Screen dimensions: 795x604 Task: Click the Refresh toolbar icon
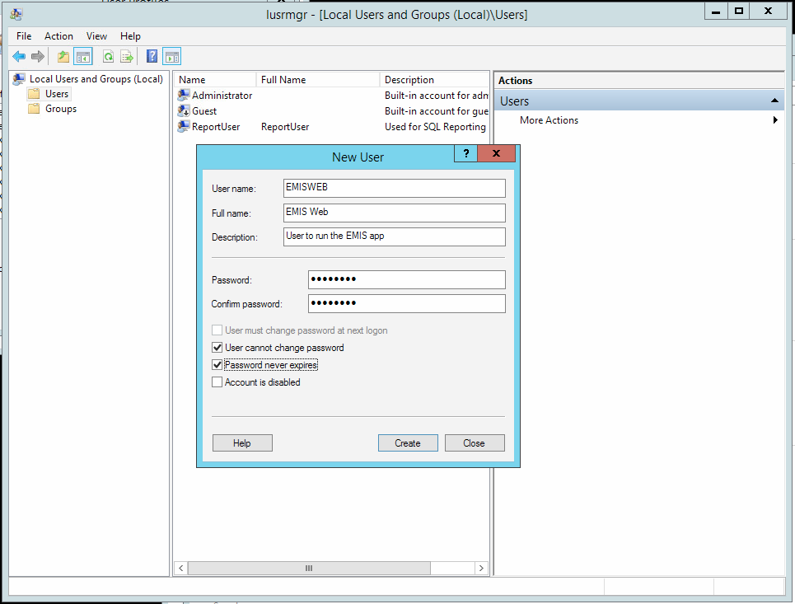click(108, 57)
